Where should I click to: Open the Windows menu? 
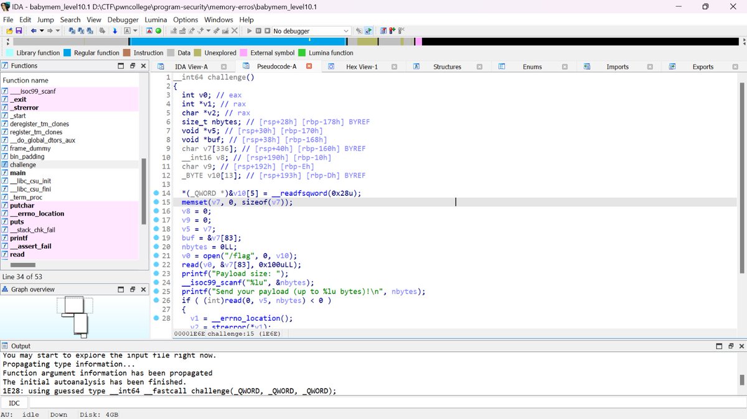(218, 19)
